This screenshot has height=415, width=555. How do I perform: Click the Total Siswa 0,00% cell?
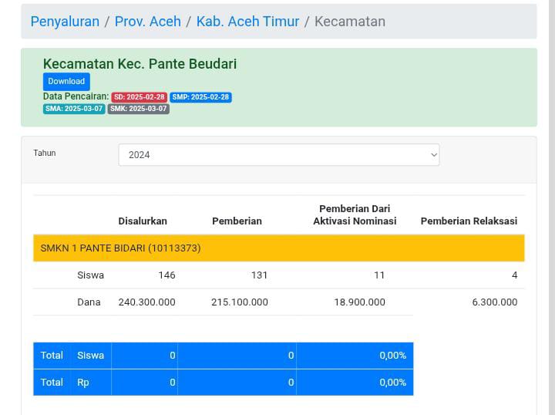click(355, 356)
